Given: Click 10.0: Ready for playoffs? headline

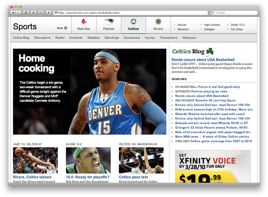Looking at the screenshot, I should 87,177.
